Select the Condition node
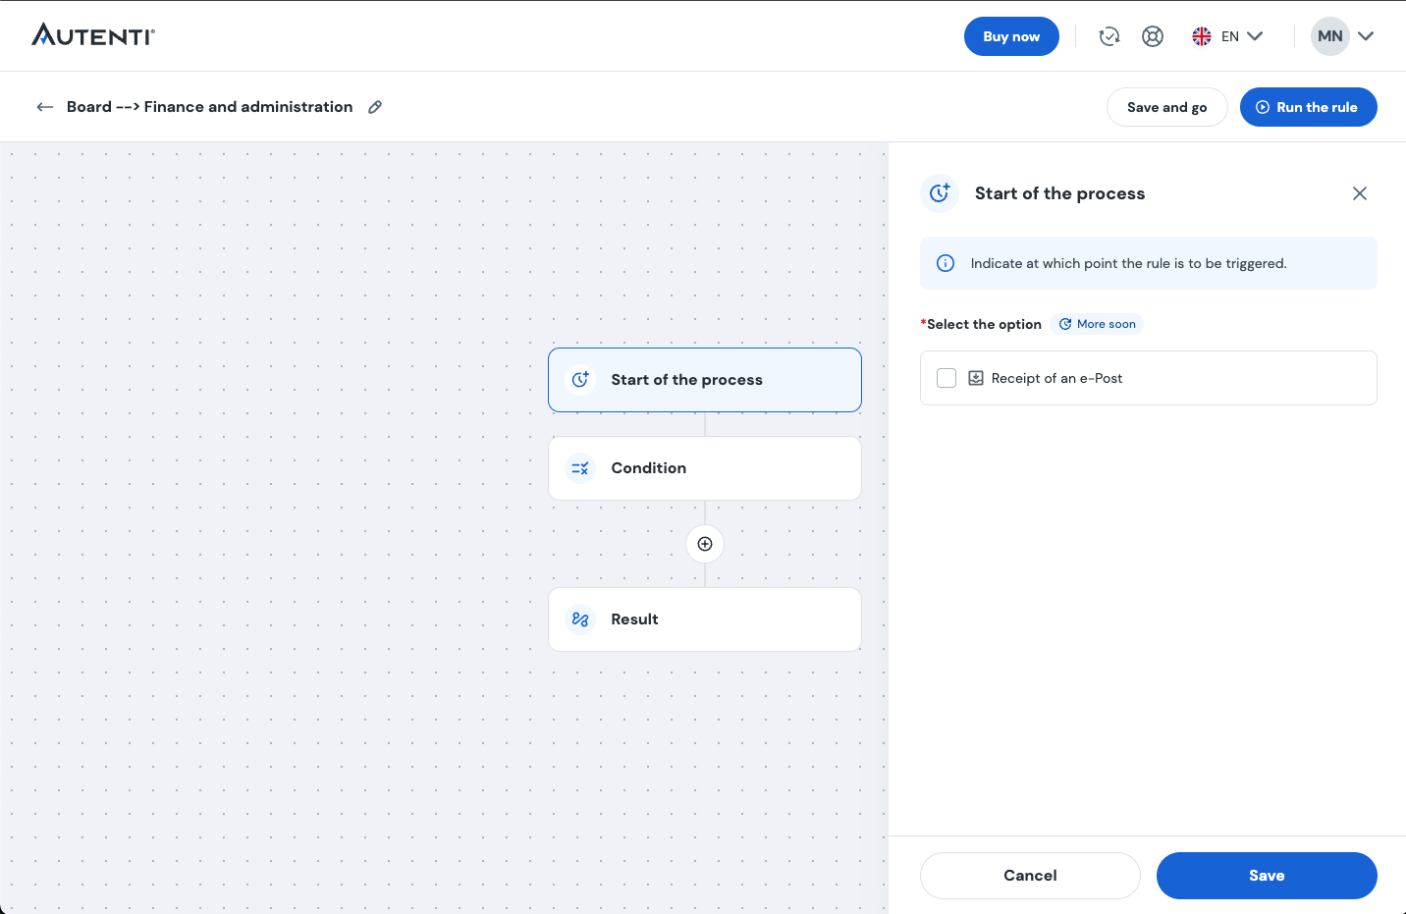The width and height of the screenshot is (1406, 914). point(705,468)
